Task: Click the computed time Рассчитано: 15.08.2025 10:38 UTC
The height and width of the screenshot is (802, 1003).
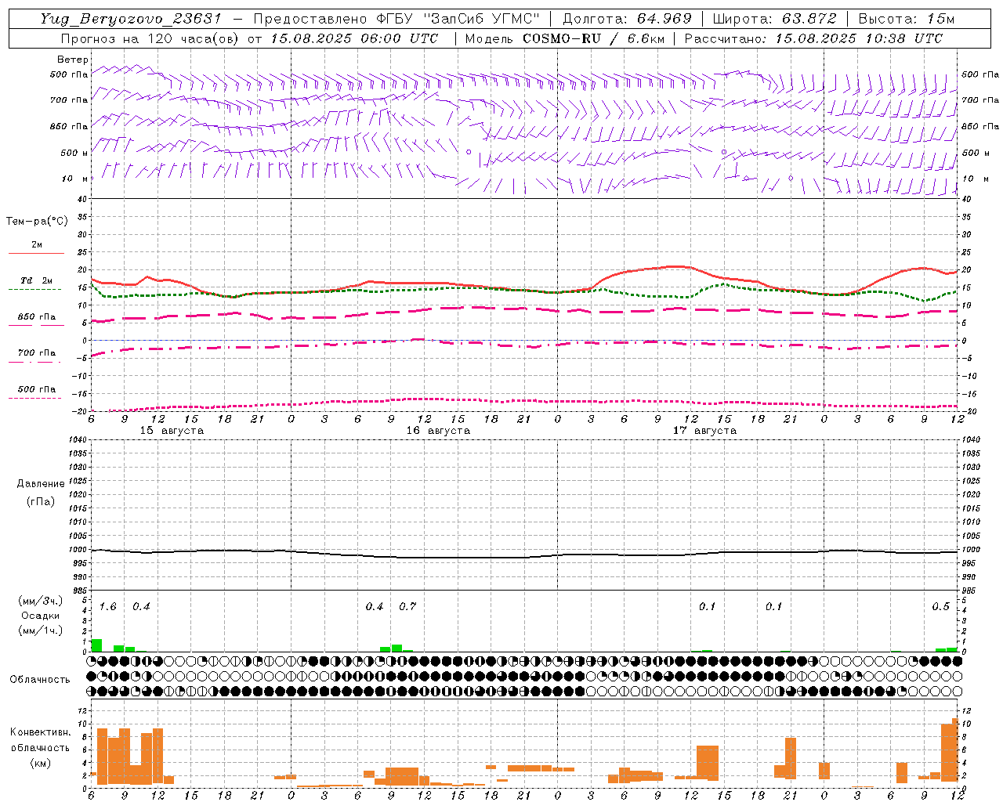Action: pyautogui.click(x=813, y=38)
